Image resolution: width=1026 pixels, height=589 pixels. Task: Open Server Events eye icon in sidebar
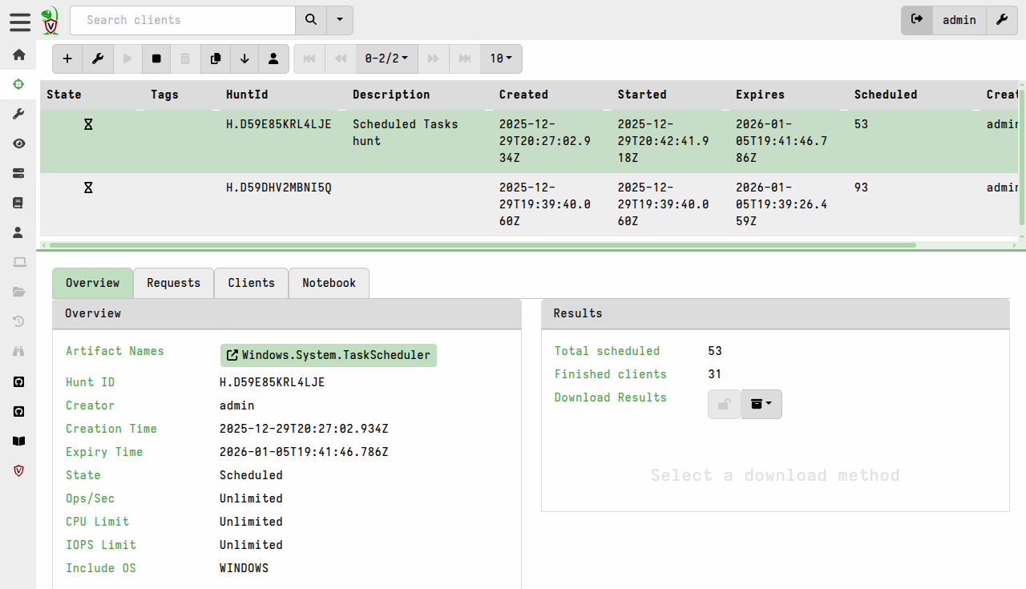(18, 143)
